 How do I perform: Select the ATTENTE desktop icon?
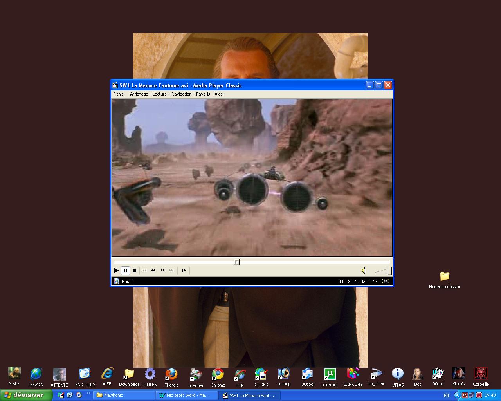pos(59,377)
